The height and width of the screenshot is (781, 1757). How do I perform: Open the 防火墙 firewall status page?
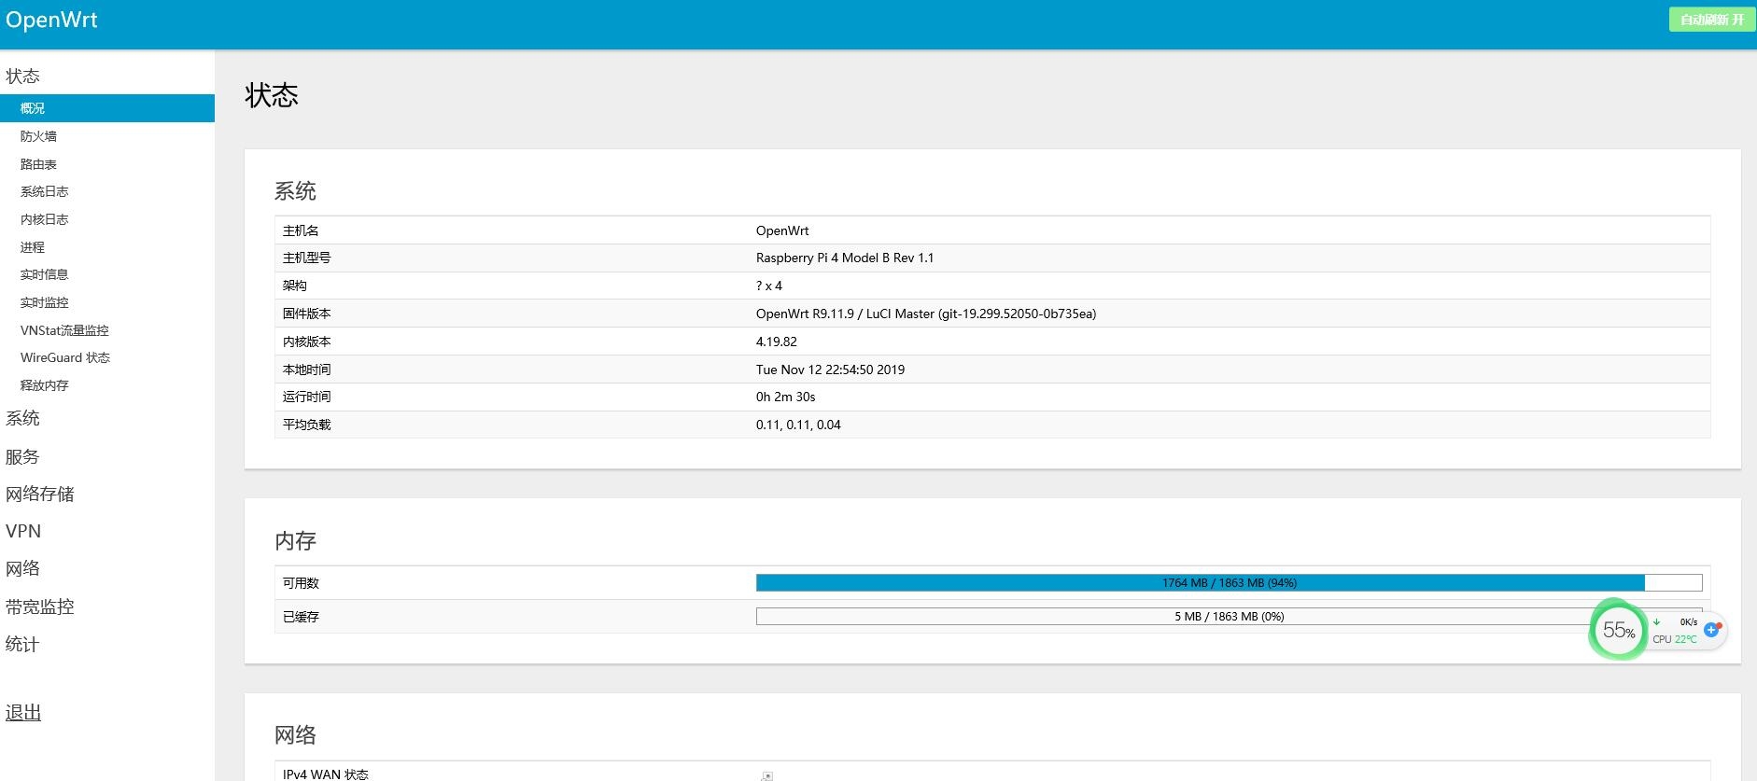(x=38, y=136)
